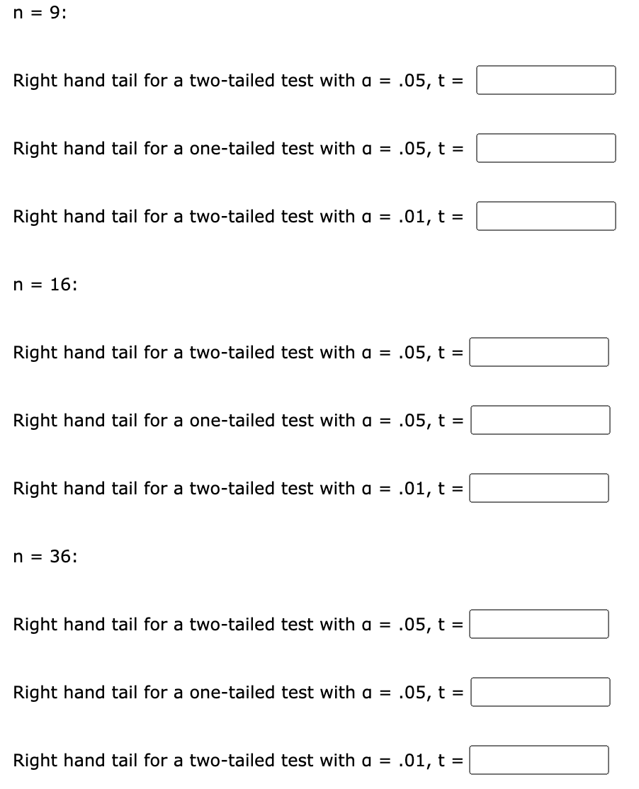Click the t input for n=16 two-tailed a=.05
639x789 pixels.
pyautogui.click(x=539, y=352)
